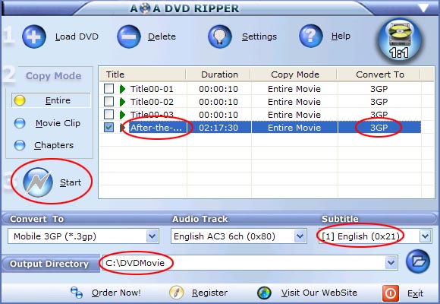Screen dimensions: 440x304
Task: Click the Convert To column header
Action: click(379, 74)
